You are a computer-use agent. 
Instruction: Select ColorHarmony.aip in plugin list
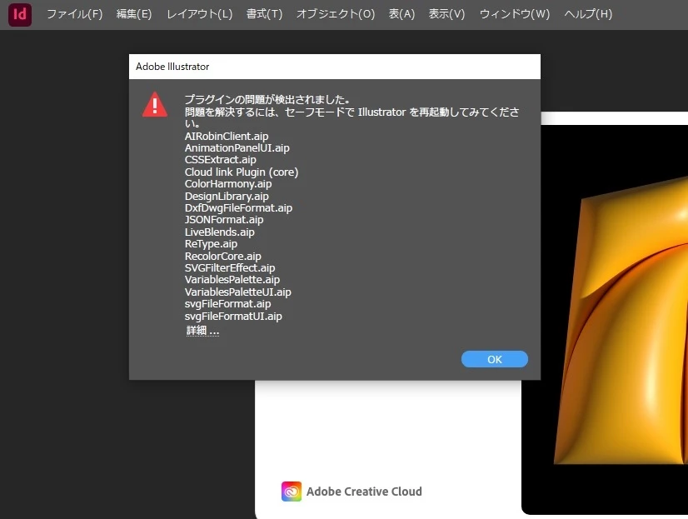[x=228, y=184]
